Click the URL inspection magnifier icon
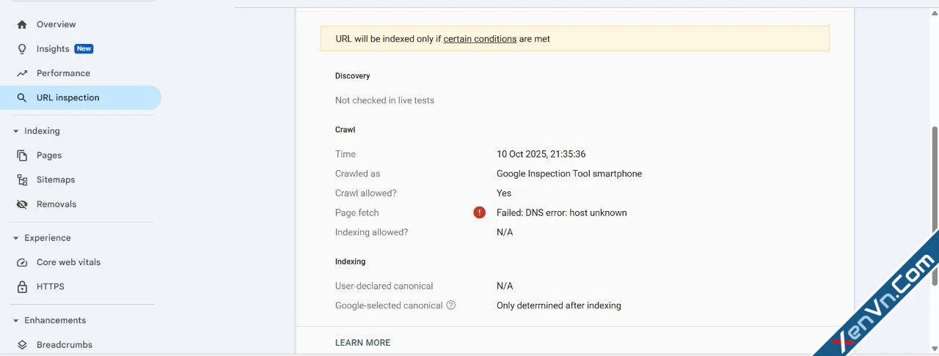Image resolution: width=939 pixels, height=356 pixels. (x=22, y=97)
